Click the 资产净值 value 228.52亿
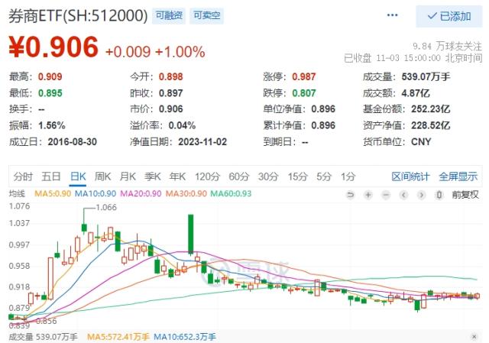The height and width of the screenshot is (343, 489). [430, 125]
